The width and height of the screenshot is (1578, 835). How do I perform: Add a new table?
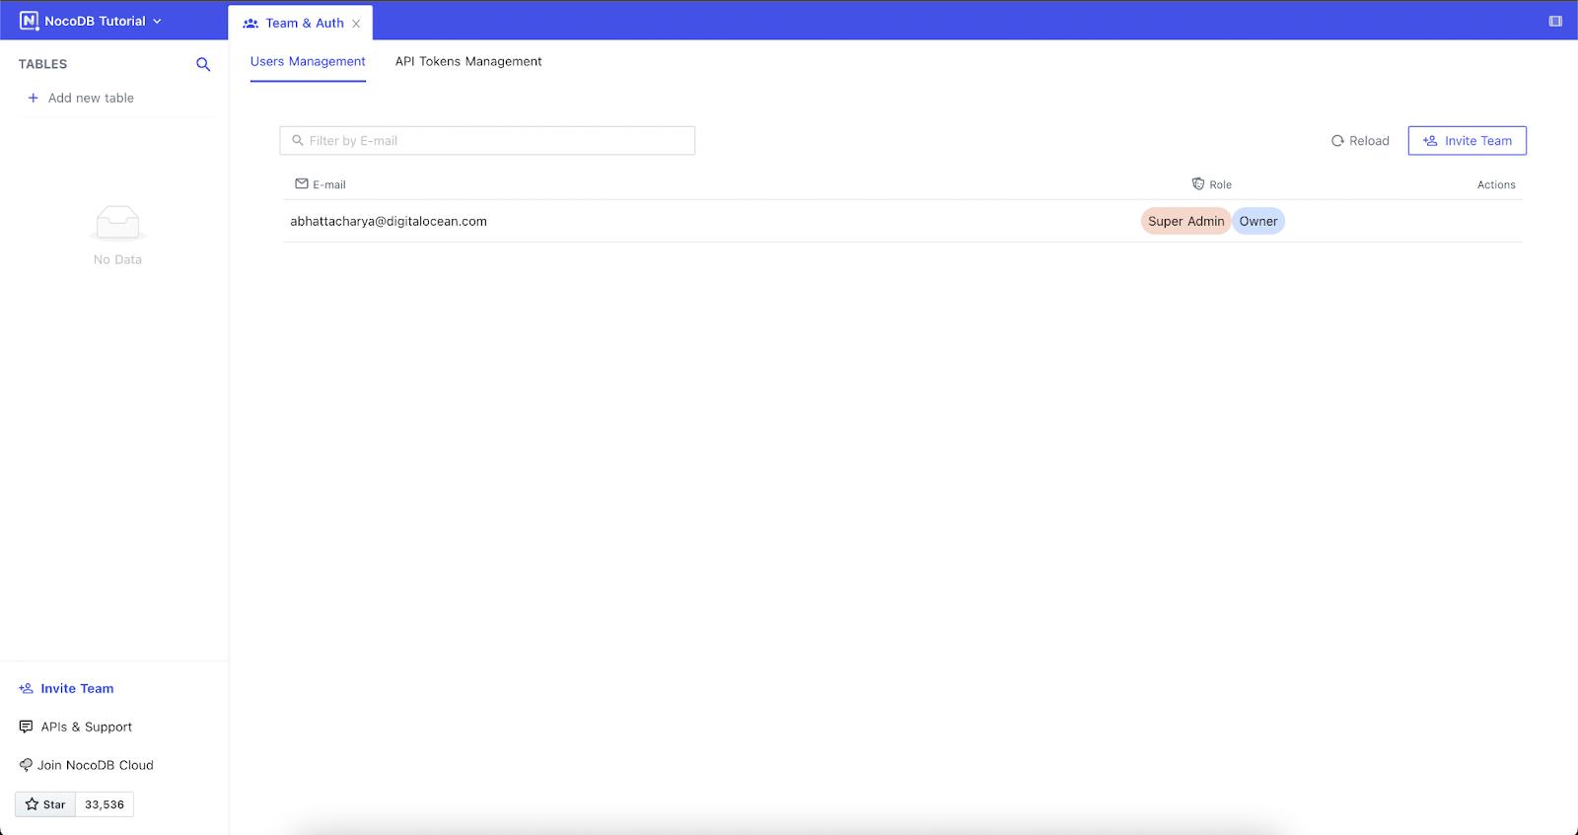pos(81,98)
